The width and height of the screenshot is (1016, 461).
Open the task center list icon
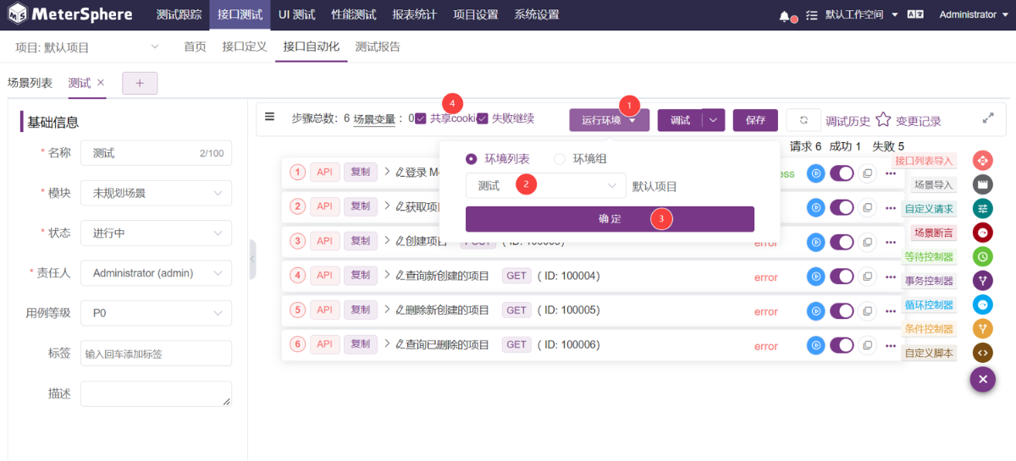812,15
